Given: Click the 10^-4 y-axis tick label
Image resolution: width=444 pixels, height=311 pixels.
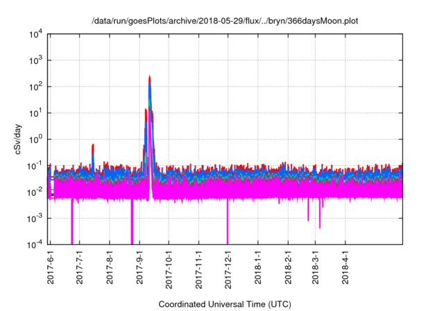Looking at the screenshot, I should click(35, 244).
